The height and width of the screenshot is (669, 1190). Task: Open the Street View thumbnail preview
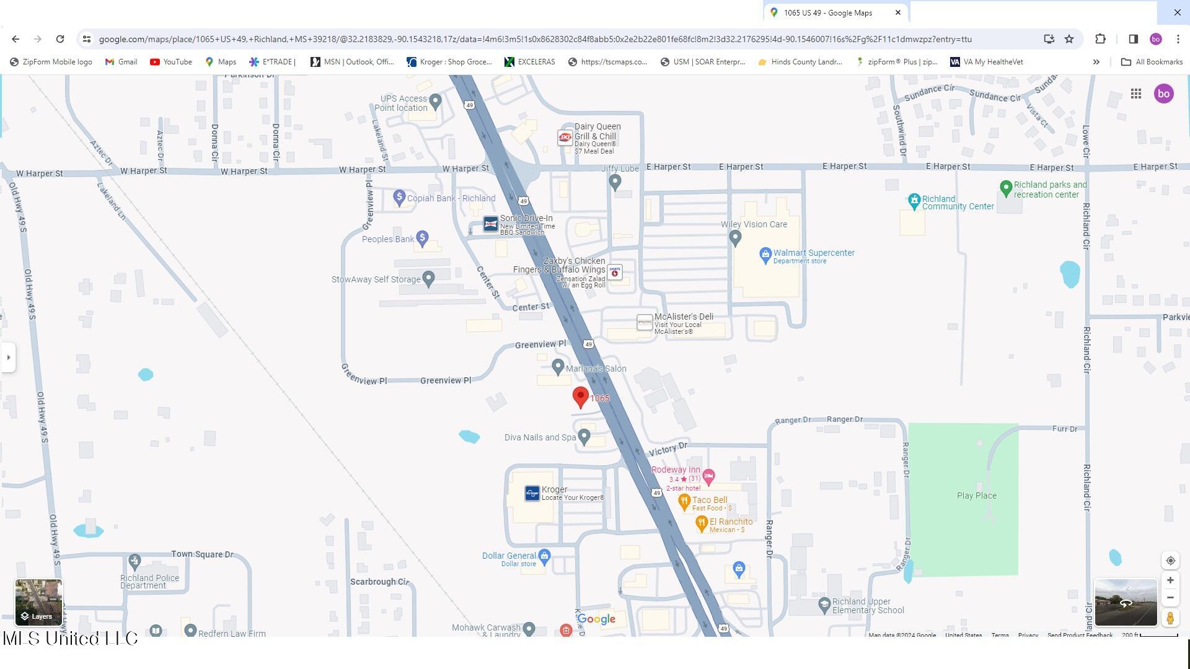click(x=1126, y=603)
